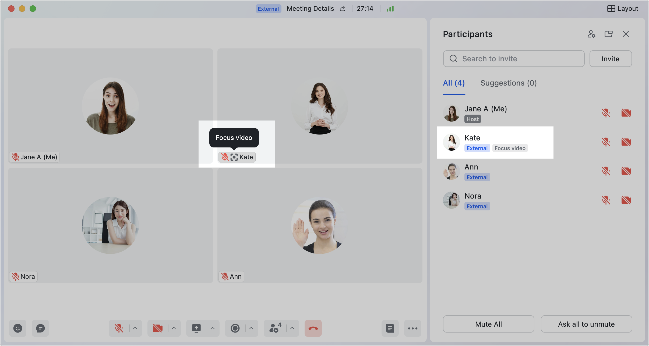Image resolution: width=649 pixels, height=346 pixels.
Task: End call with red hang-up button
Action: 313,328
